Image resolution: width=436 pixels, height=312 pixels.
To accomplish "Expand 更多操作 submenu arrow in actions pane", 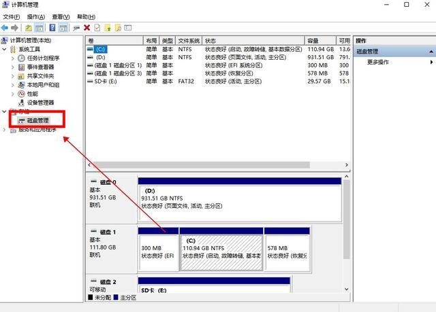I will click(432, 62).
